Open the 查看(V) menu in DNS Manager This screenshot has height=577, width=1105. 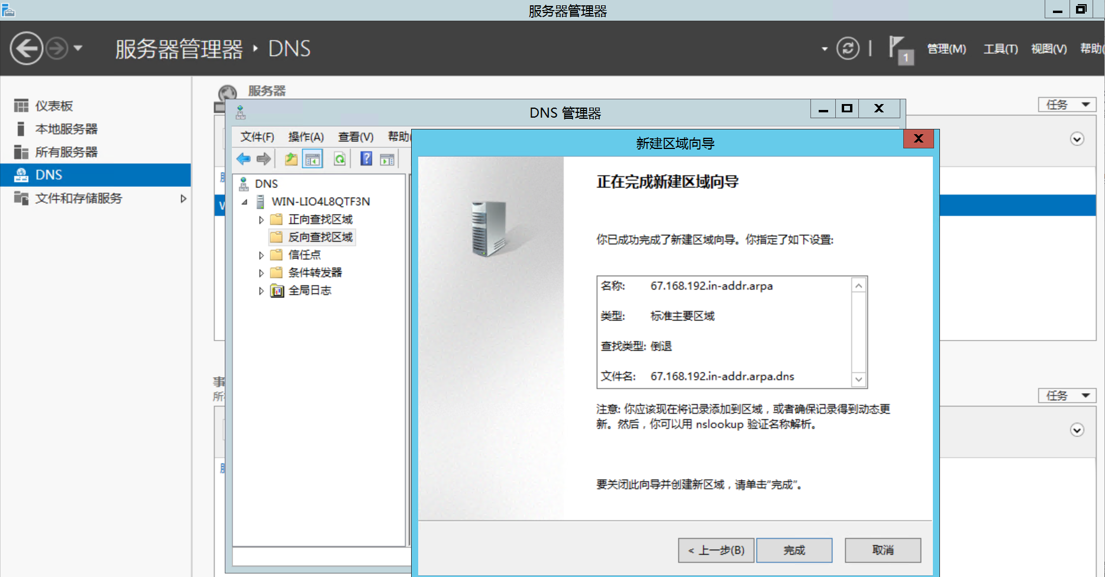tap(356, 137)
